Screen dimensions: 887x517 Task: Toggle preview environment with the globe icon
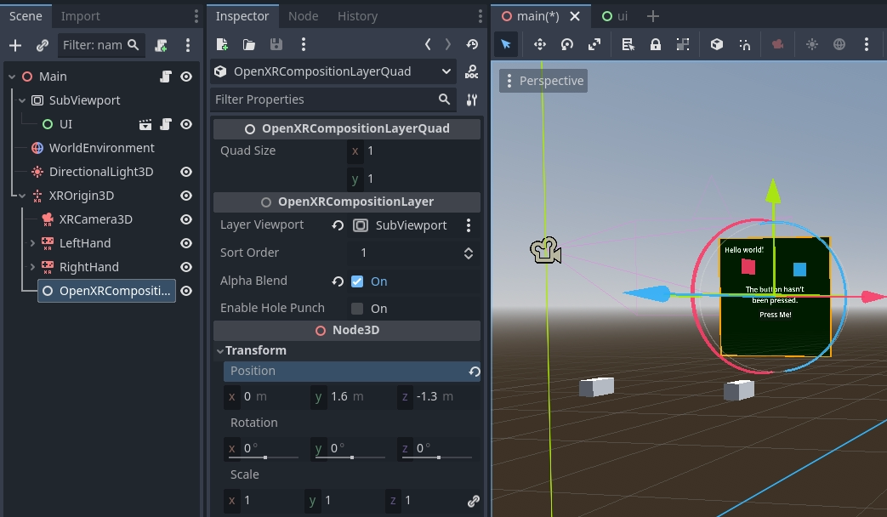pos(840,44)
